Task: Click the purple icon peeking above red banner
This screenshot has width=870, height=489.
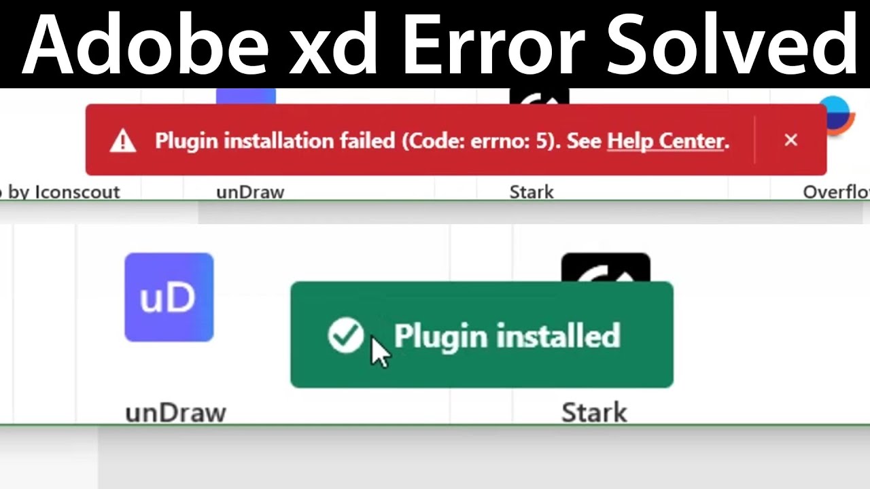Action: 246,96
